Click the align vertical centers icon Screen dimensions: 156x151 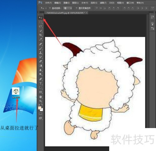pyautogui.click(x=100, y=8)
